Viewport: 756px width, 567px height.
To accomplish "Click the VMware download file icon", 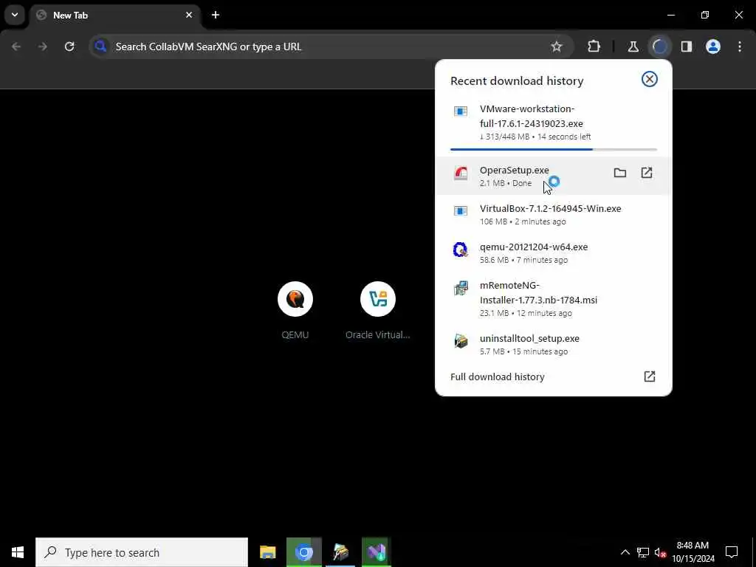I will (461, 111).
